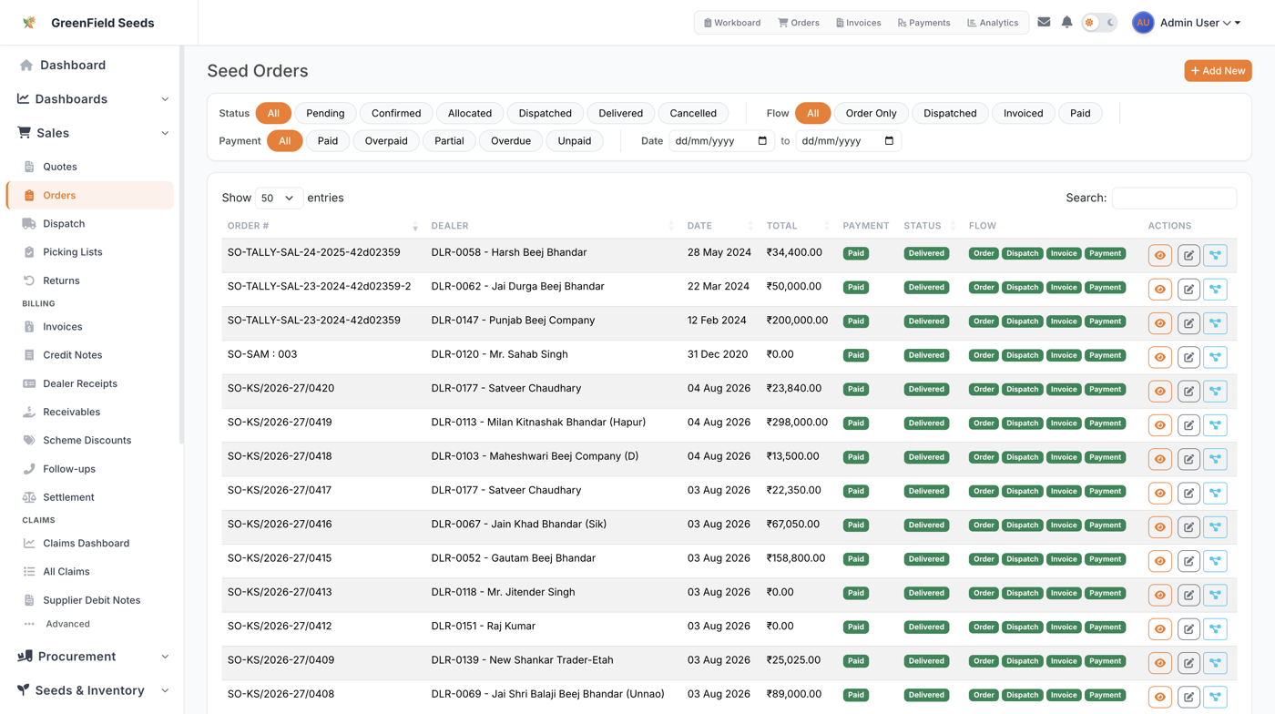Edit order SO-KS/2026-27/0412 with pencil icon
The image size is (1275, 714).
click(x=1188, y=629)
